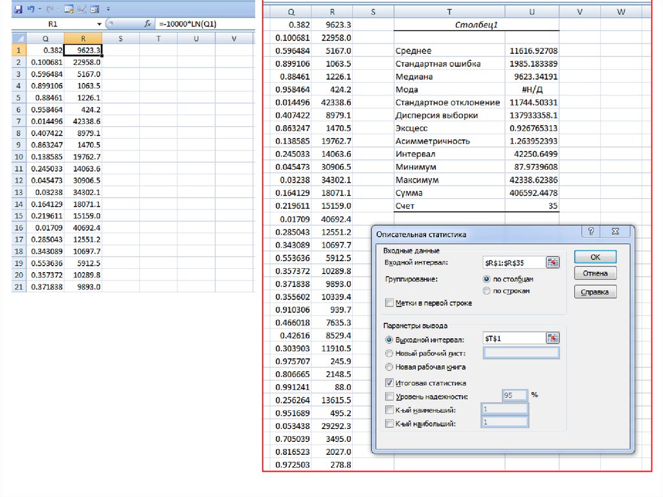Click the fx Insert Function icon
663x497 pixels.
click(x=147, y=23)
